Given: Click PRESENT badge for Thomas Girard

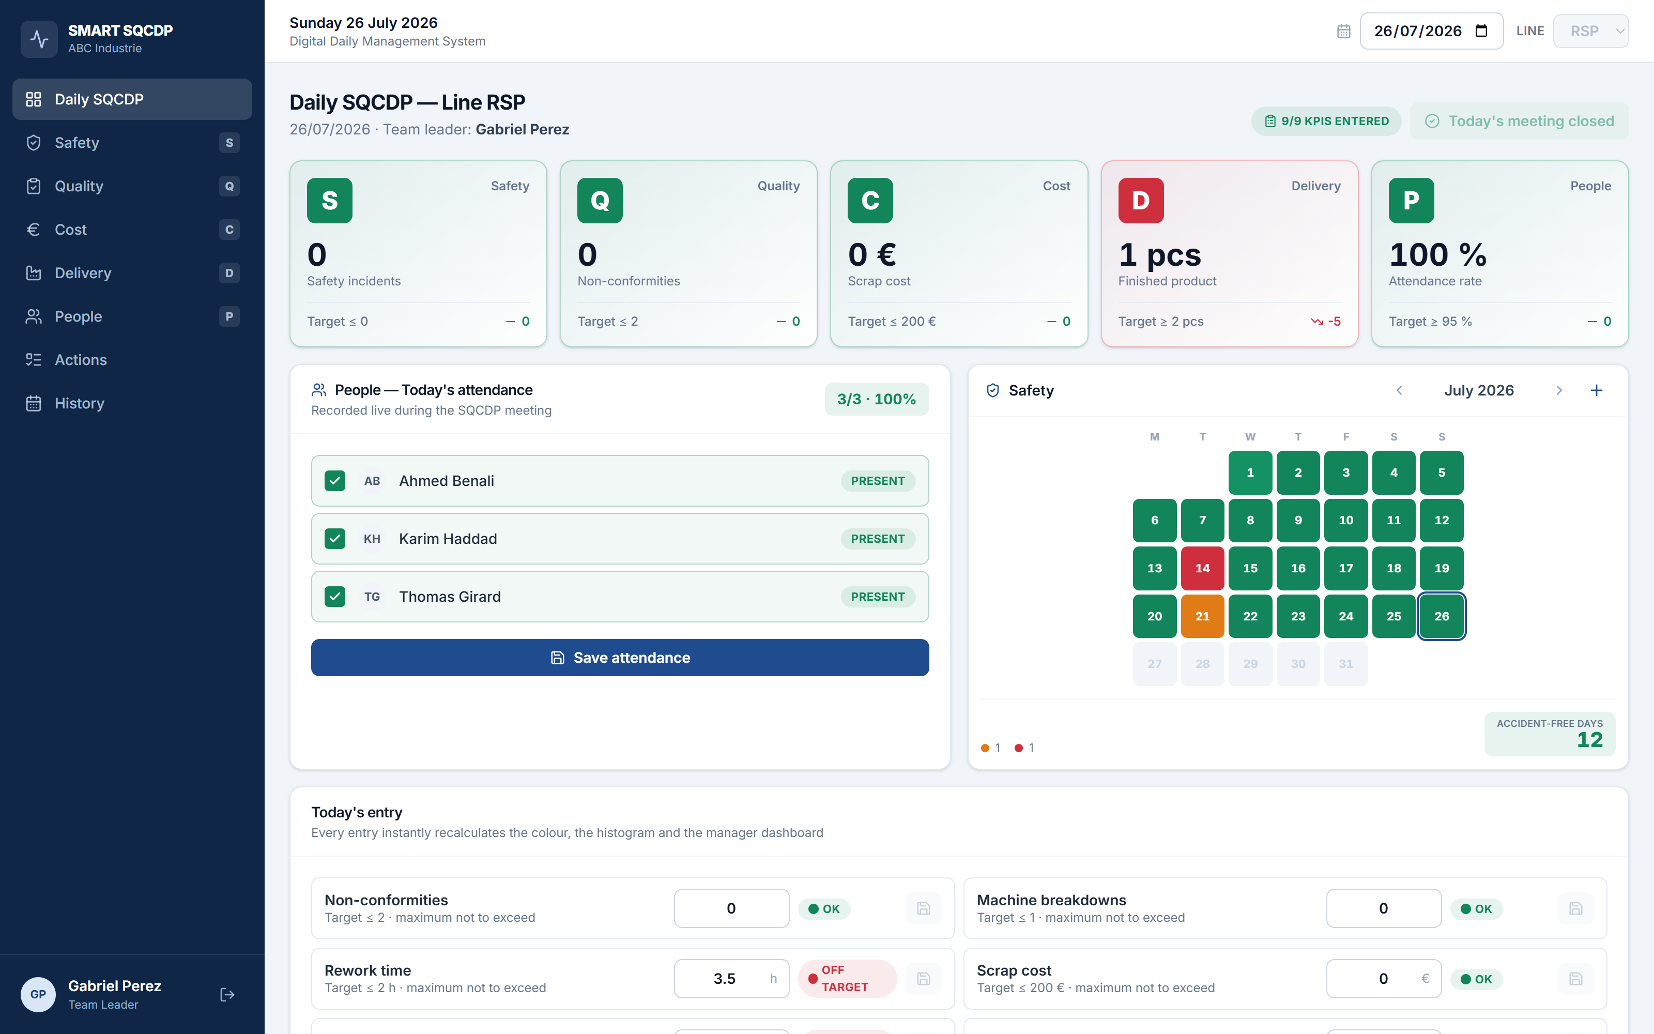Looking at the screenshot, I should [x=878, y=596].
